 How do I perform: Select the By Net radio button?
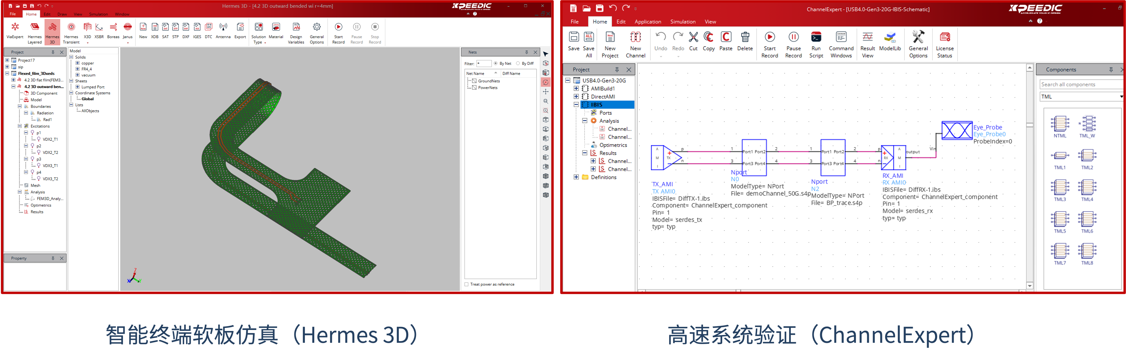496,64
